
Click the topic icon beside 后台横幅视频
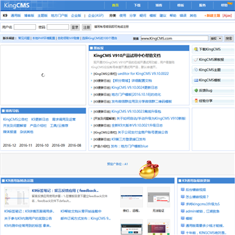183,189
